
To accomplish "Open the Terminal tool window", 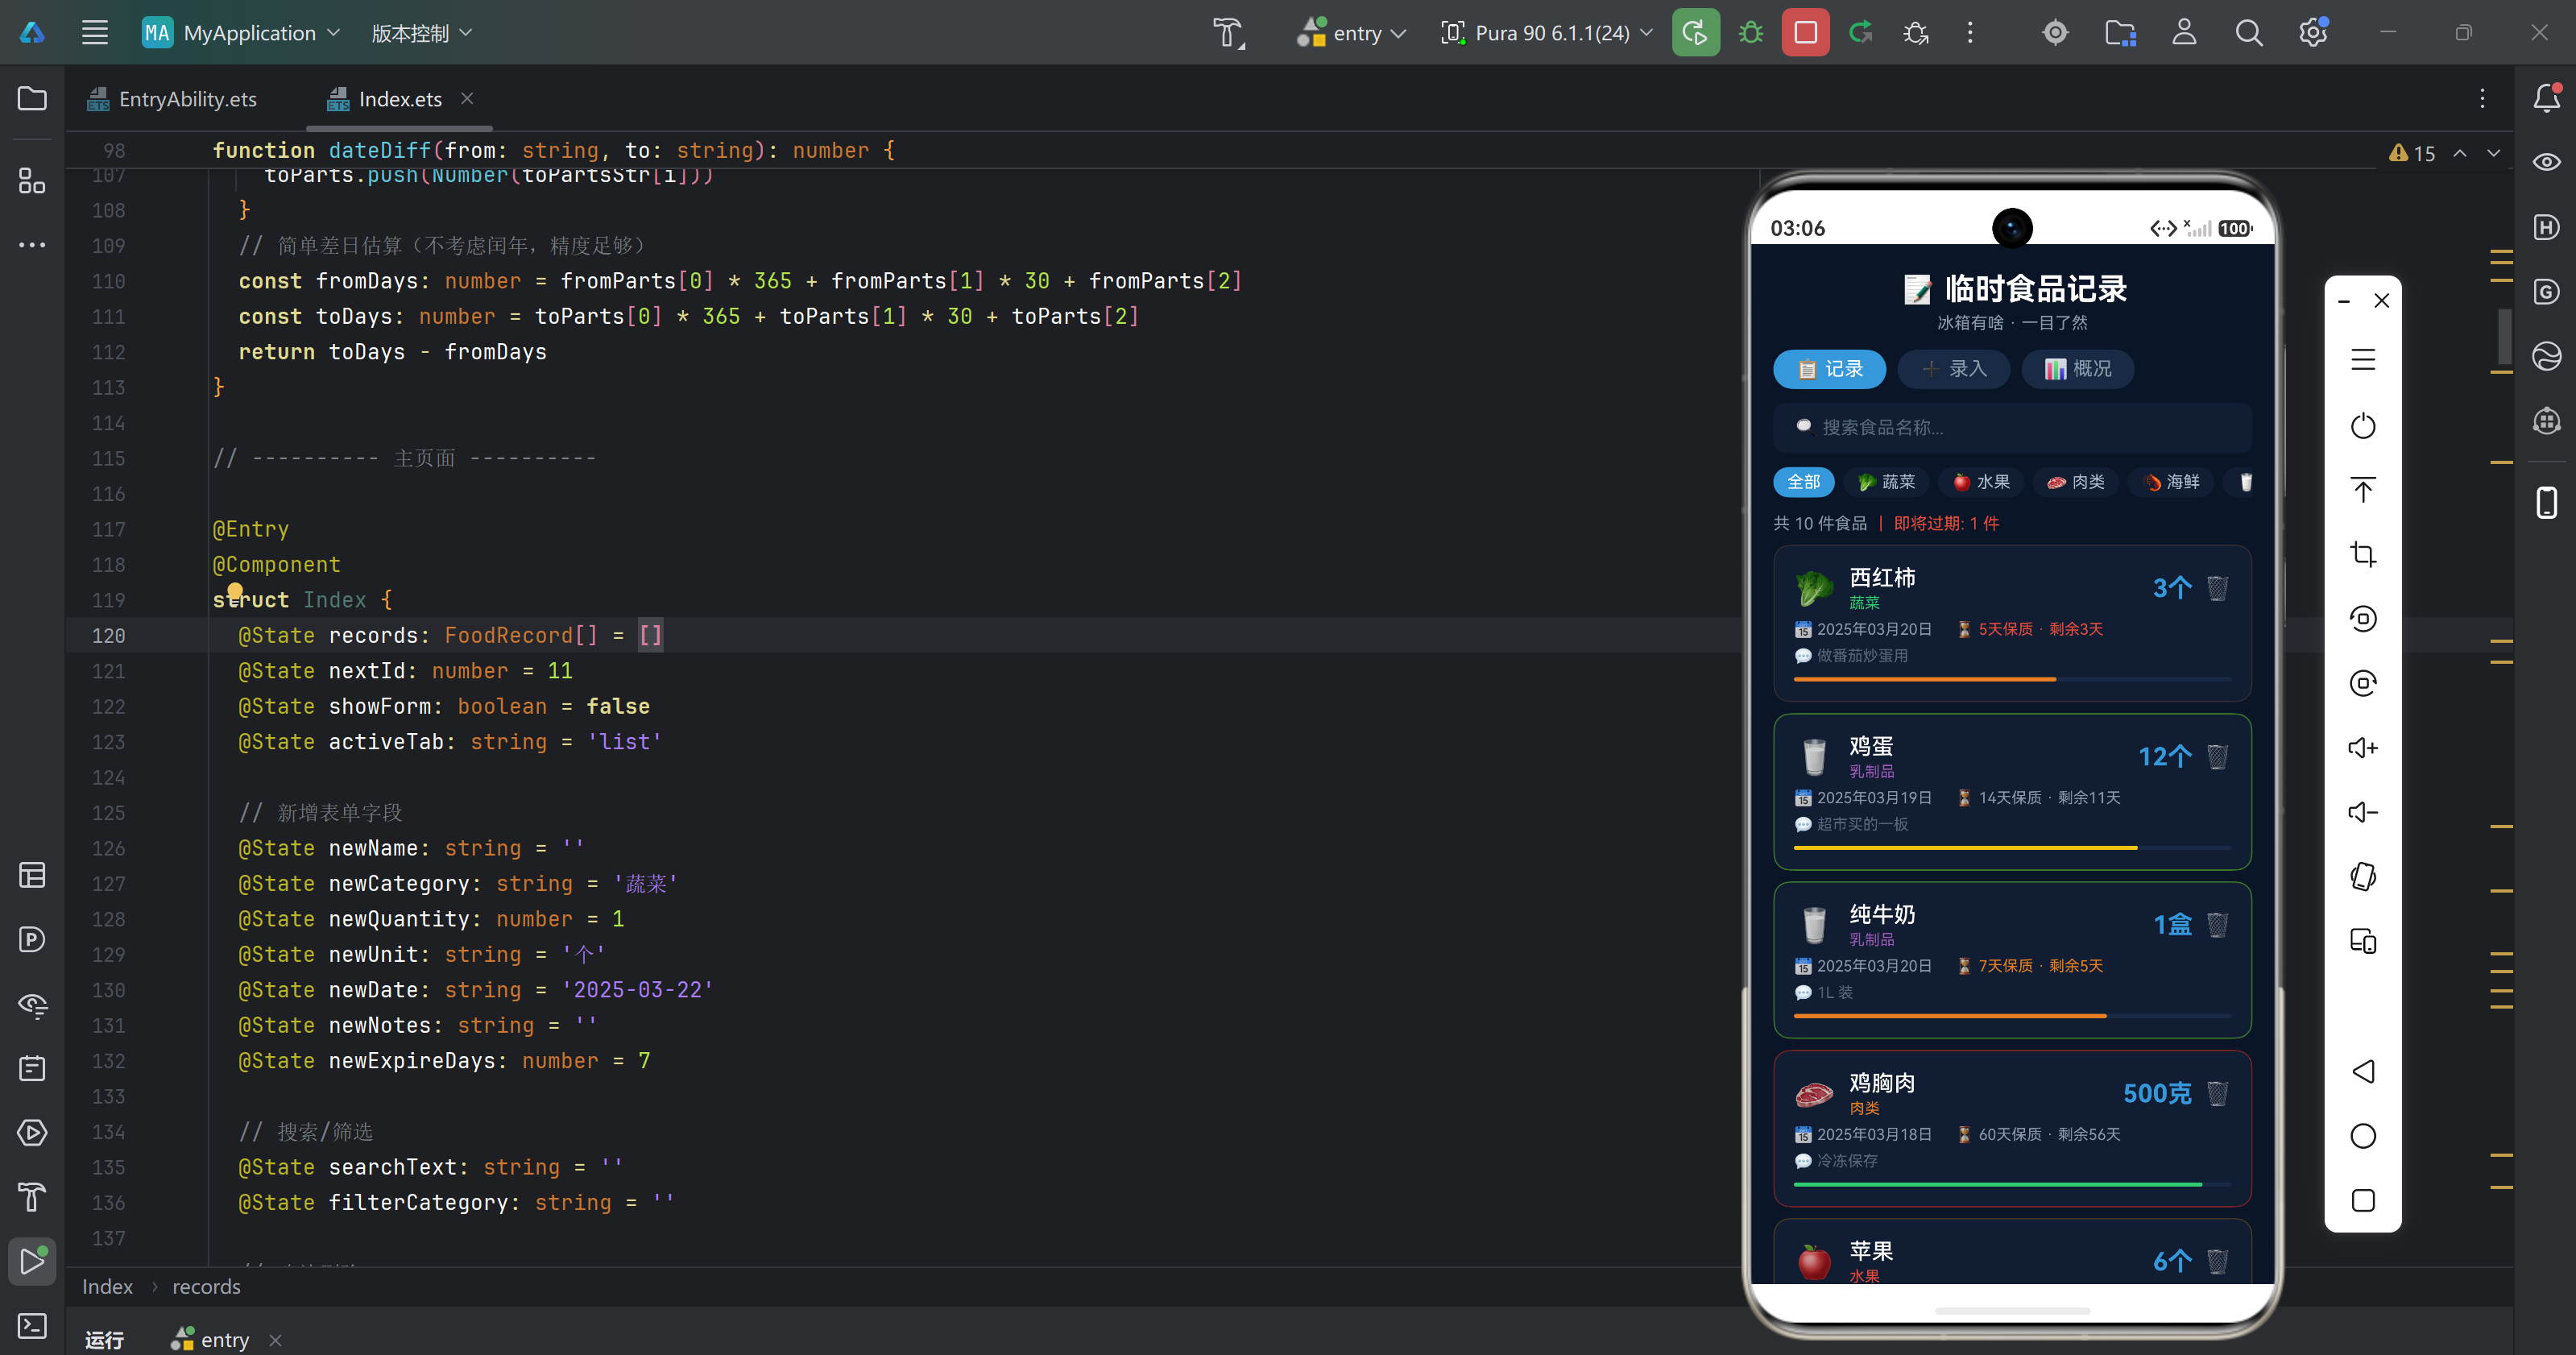I will tap(32, 1326).
